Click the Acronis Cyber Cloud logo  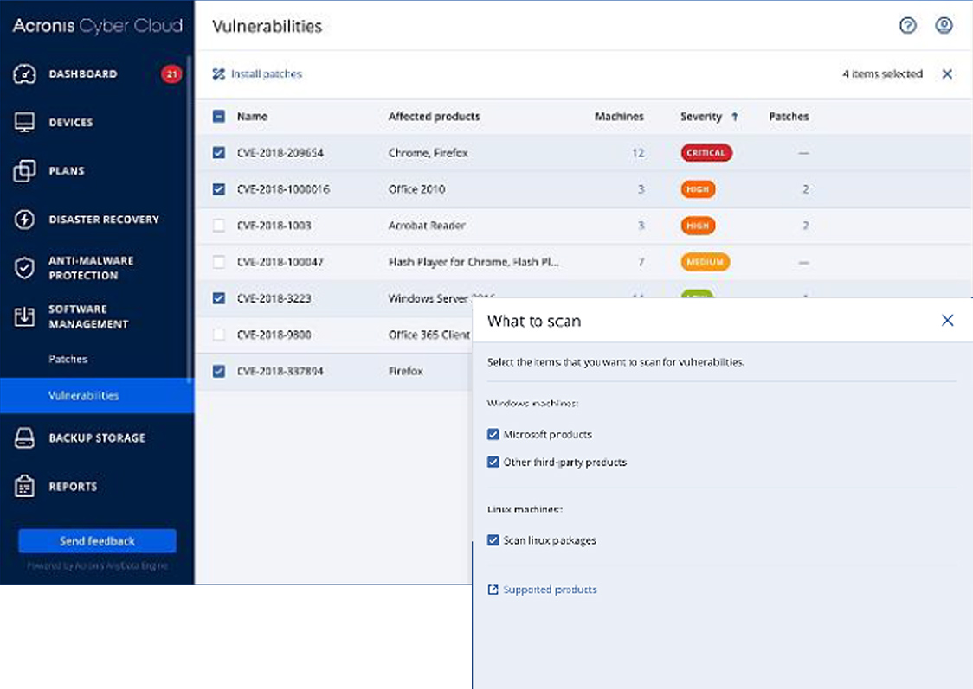[98, 25]
